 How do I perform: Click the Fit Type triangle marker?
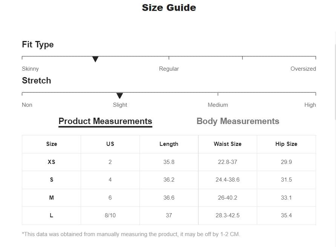(95, 59)
